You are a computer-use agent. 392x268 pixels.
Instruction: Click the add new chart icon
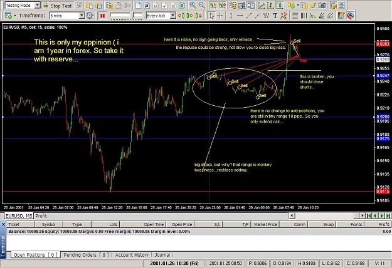coord(9,16)
